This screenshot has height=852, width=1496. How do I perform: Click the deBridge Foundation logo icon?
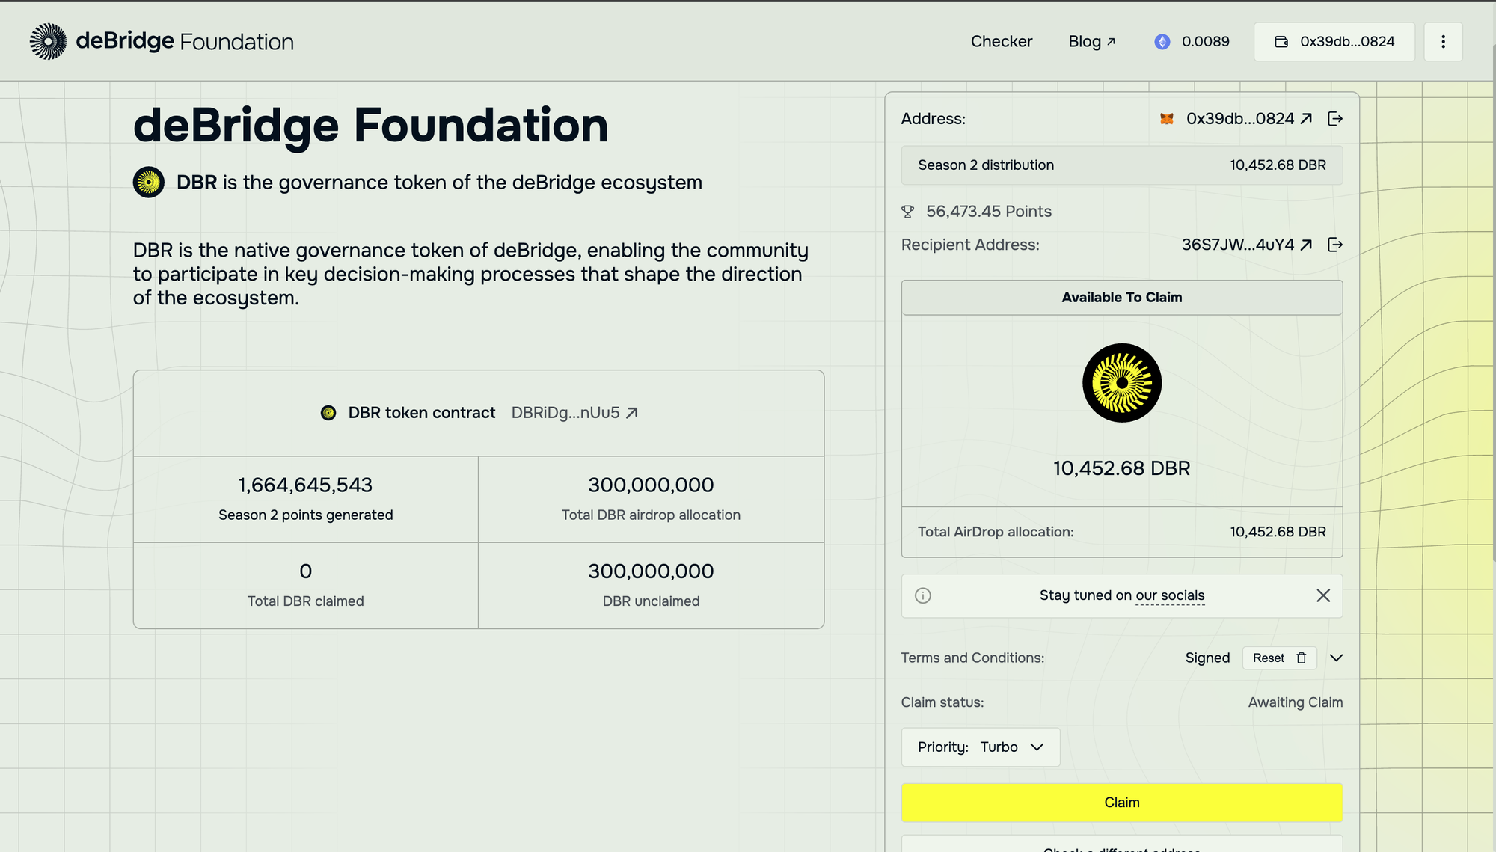point(48,41)
